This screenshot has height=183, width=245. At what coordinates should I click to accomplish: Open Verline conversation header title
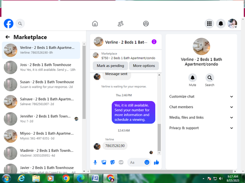click(x=126, y=42)
